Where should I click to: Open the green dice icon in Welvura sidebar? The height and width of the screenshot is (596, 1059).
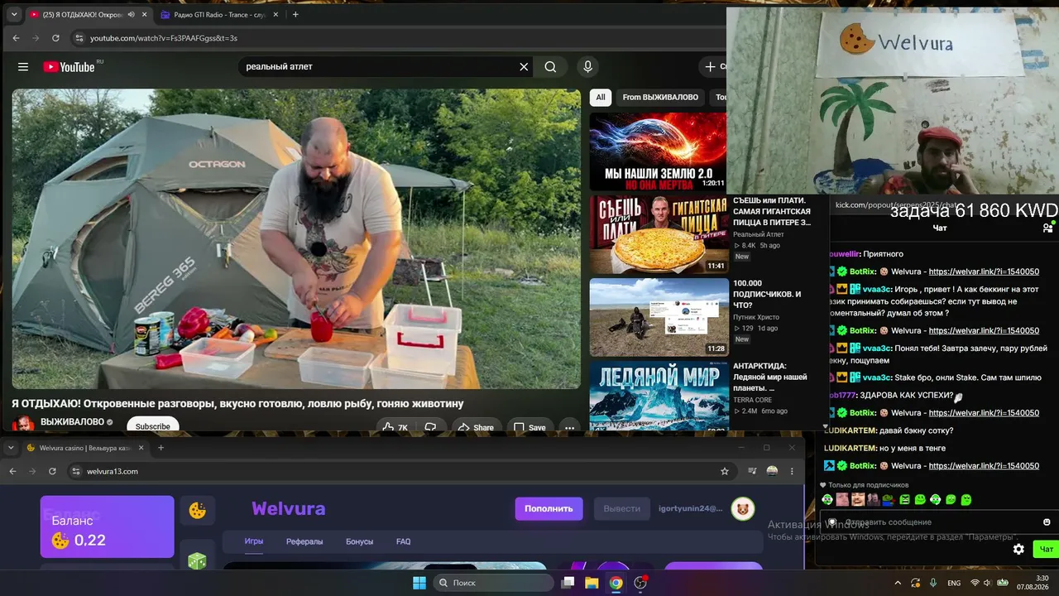click(198, 560)
